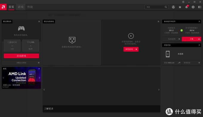Viewport: 203px width, 117px height.
Task: Go to previous tutorial card arrow
Action: (x=3, y=78)
